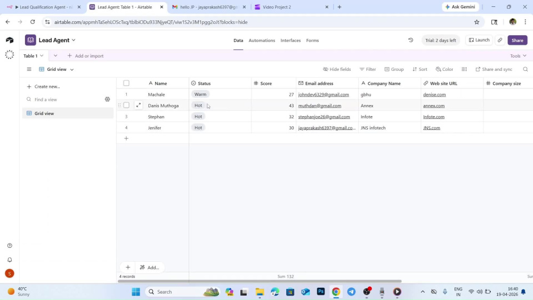The height and width of the screenshot is (300, 533).
Task: Click the Find a view search field
Action: coord(64,100)
